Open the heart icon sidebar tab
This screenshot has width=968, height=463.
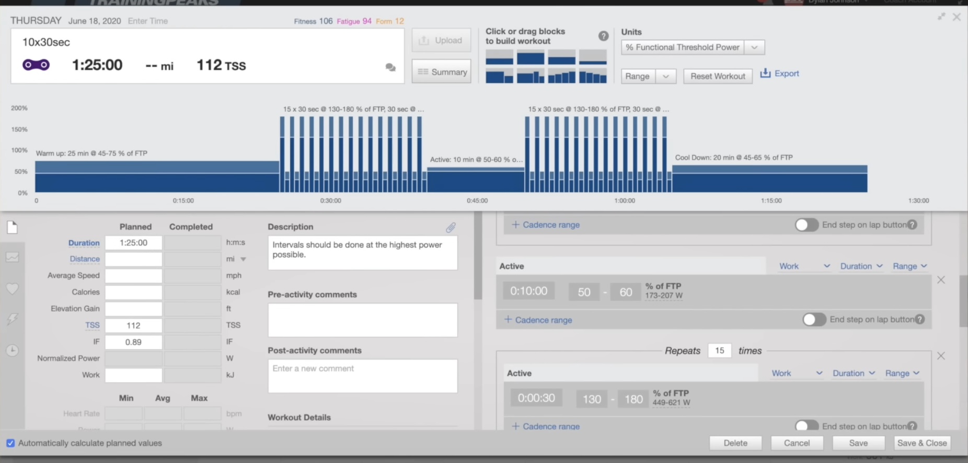[x=13, y=289]
